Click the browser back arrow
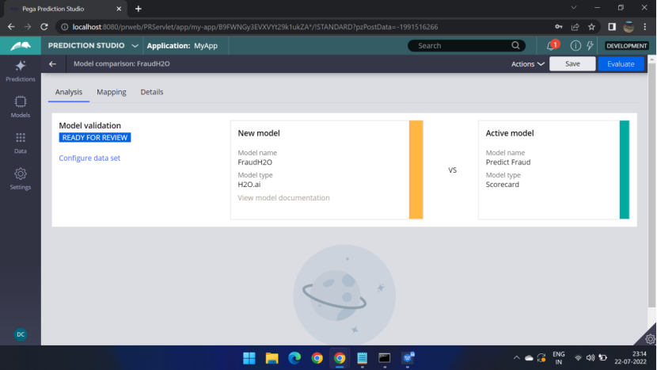The height and width of the screenshot is (370, 657). coord(11,27)
